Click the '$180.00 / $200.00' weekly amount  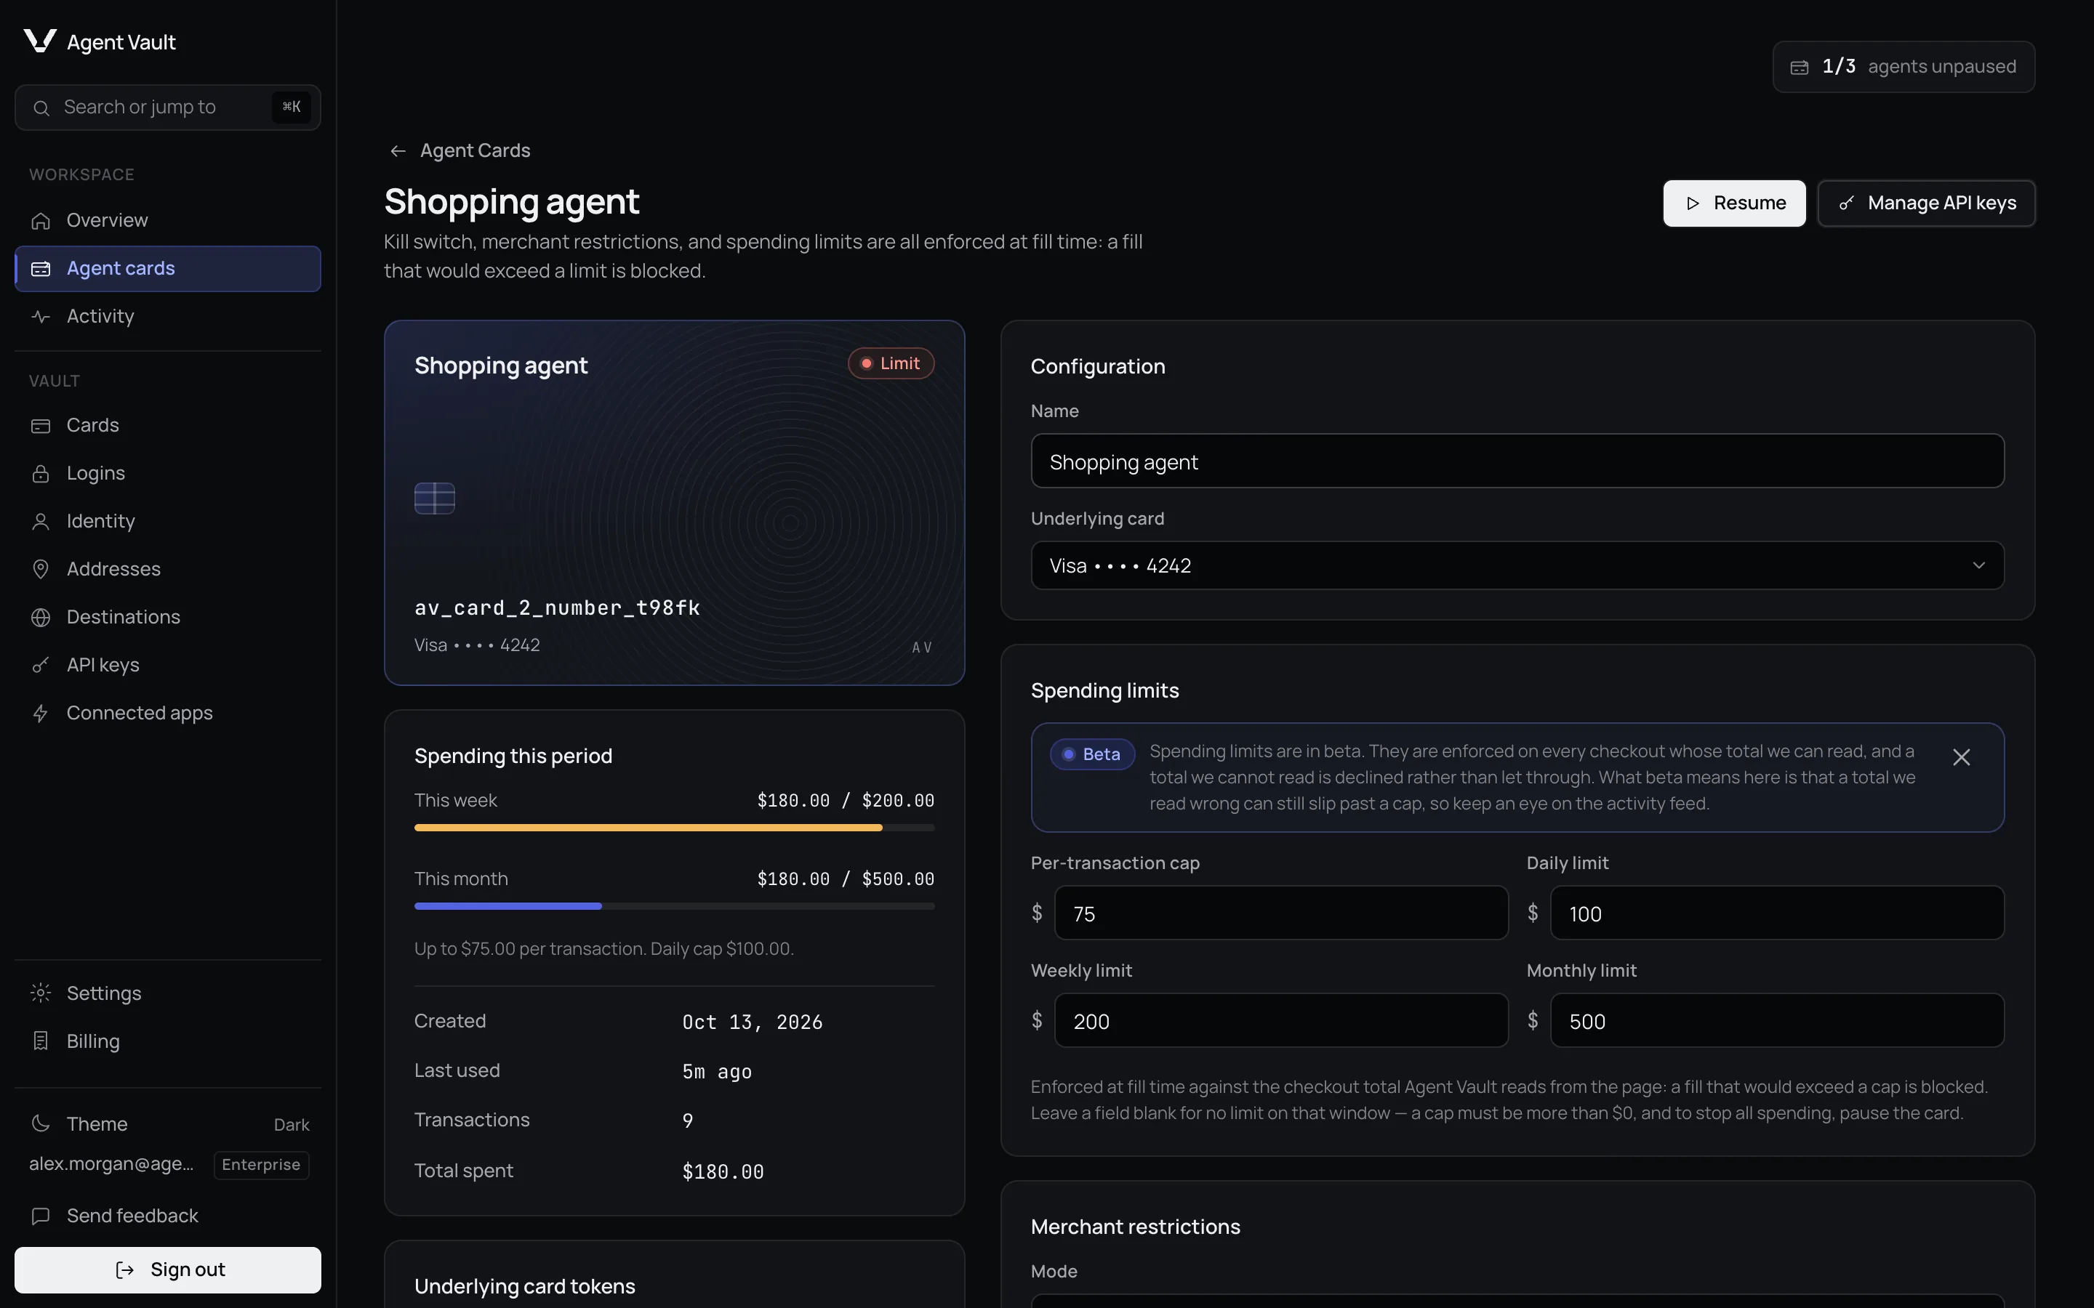tap(846, 801)
